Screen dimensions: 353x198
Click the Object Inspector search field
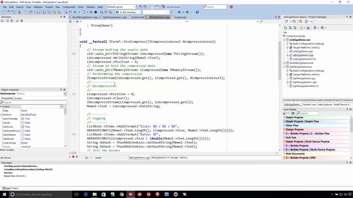click(34, 102)
